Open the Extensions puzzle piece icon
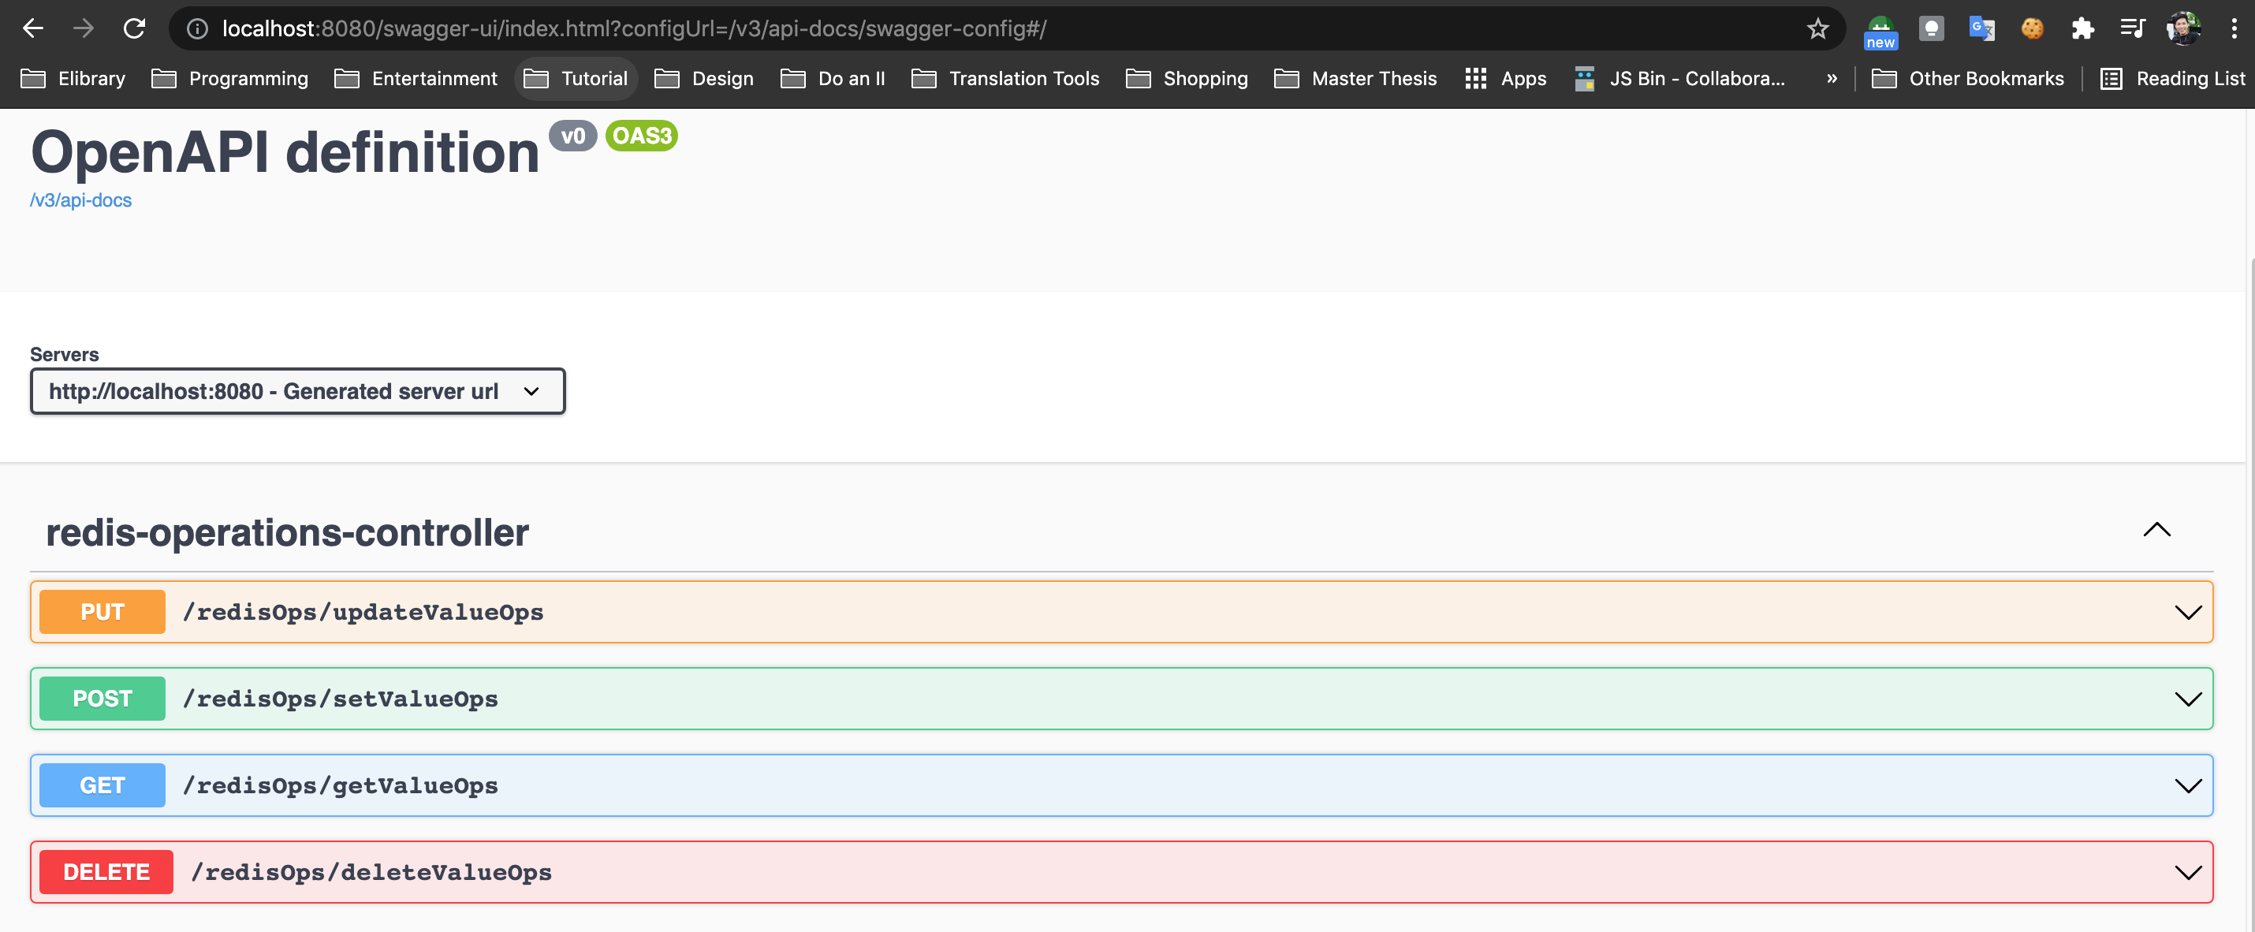This screenshot has width=2255, height=932. click(2082, 29)
